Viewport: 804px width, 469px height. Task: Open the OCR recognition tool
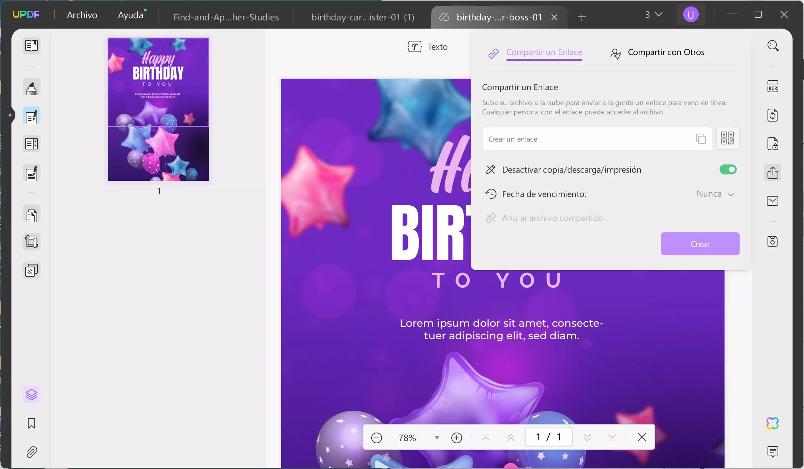point(773,87)
